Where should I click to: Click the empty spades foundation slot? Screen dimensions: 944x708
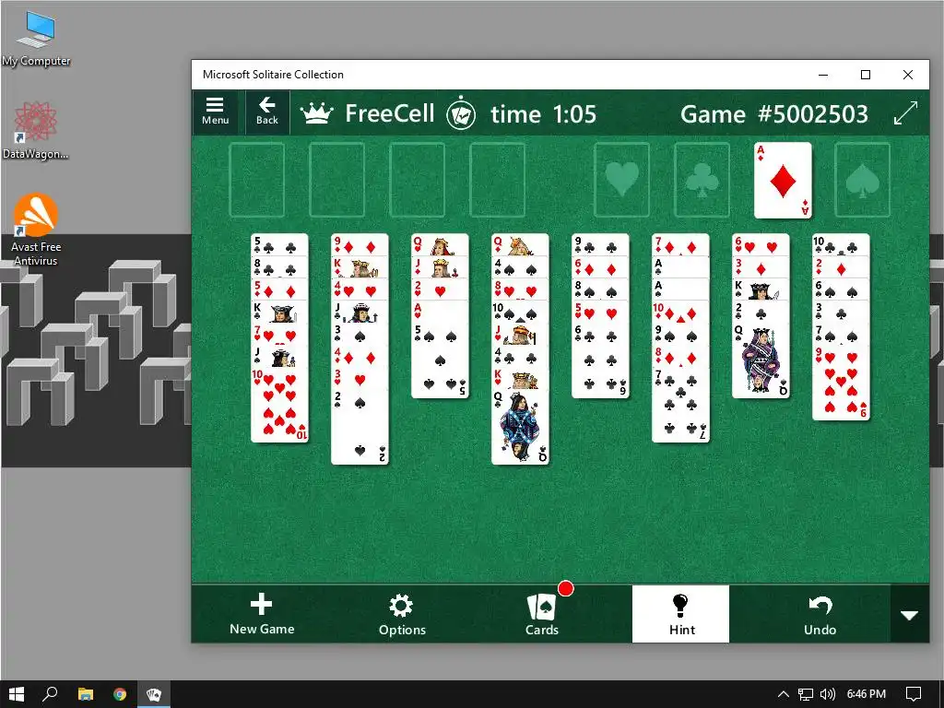pyautogui.click(x=862, y=180)
